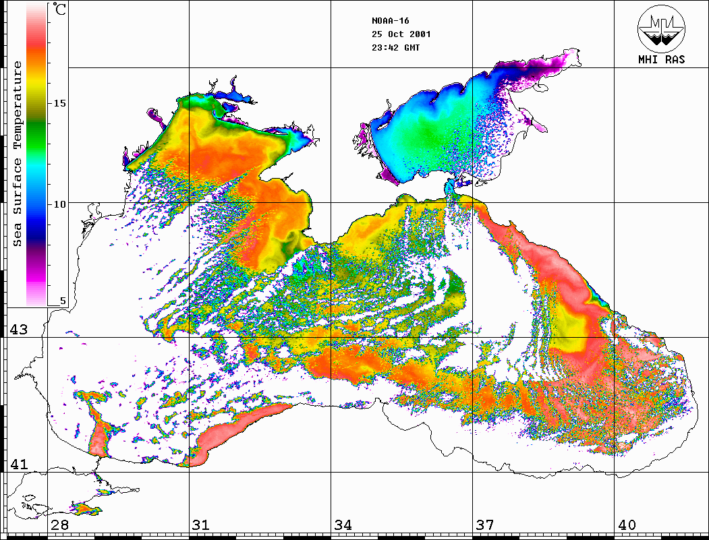Viewport: 709px width, 540px height.
Task: Click the '23:42 GMT' time text
Action: pyautogui.click(x=395, y=48)
